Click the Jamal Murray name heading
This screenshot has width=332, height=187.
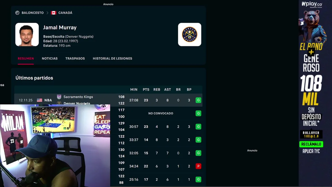60,28
